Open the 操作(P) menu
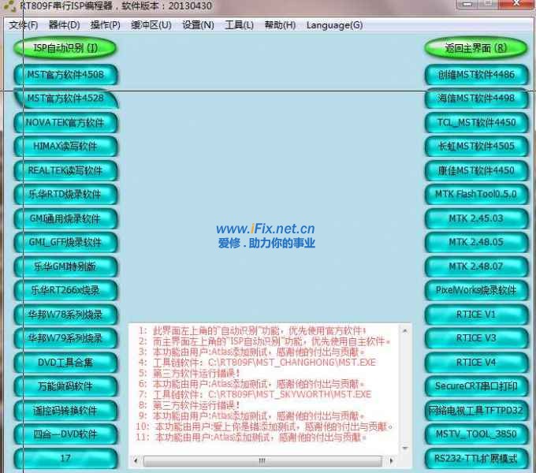 coord(105,25)
